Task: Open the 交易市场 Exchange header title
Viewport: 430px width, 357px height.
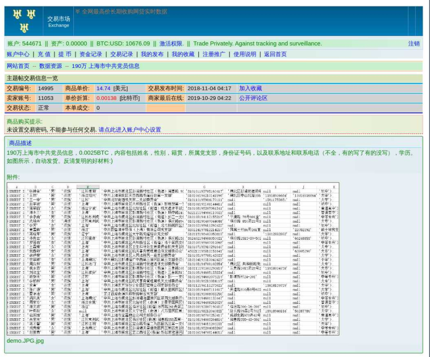Action: (59, 22)
